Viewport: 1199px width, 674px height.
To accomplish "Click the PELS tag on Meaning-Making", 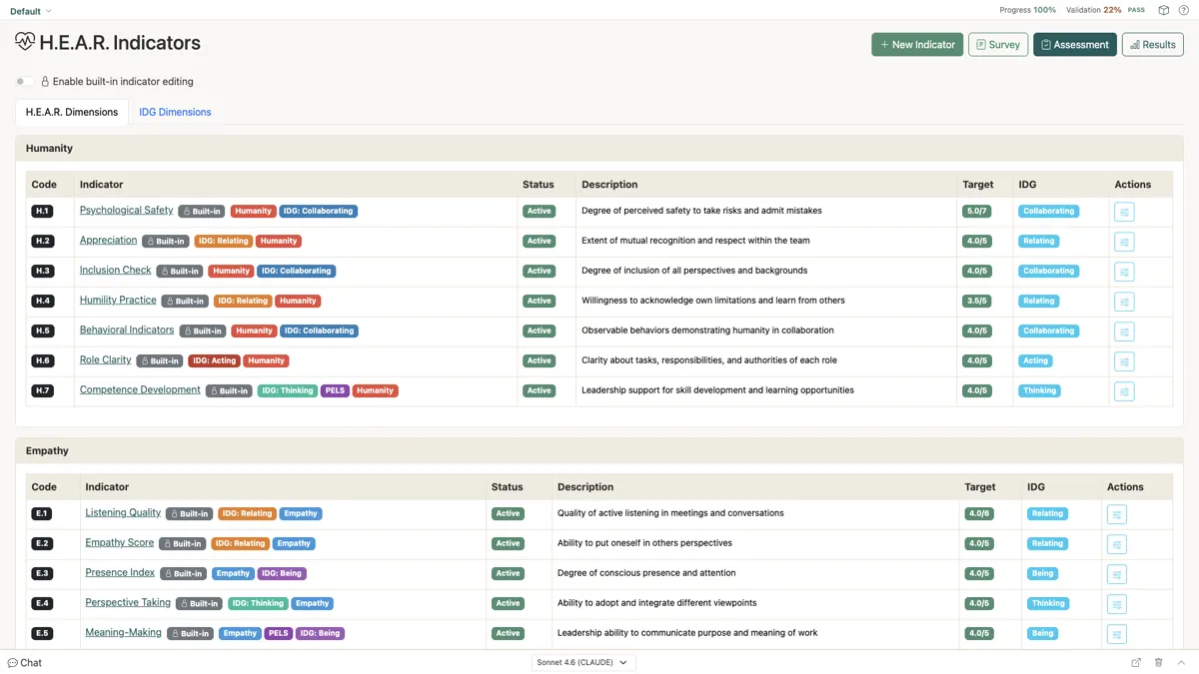I will 279,633.
